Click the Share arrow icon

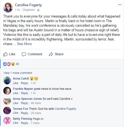coord(51,54)
